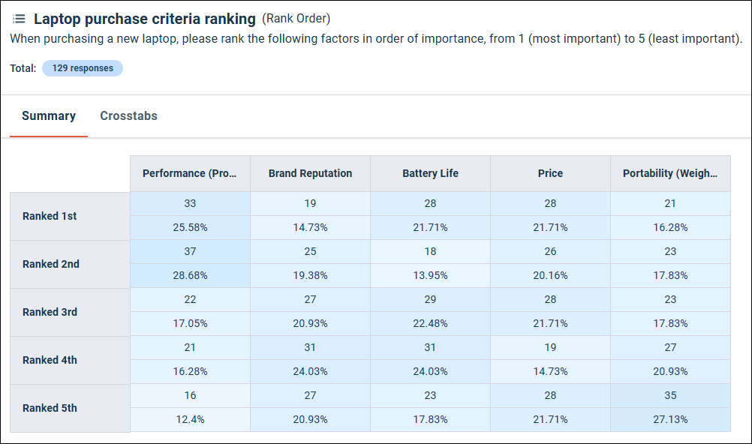Click the Laptop purchase criteria ranking title
This screenshot has width=752, height=444.
pos(145,19)
